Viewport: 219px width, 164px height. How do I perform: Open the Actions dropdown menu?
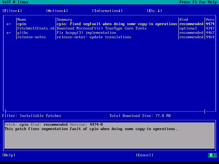[x=57, y=11]
